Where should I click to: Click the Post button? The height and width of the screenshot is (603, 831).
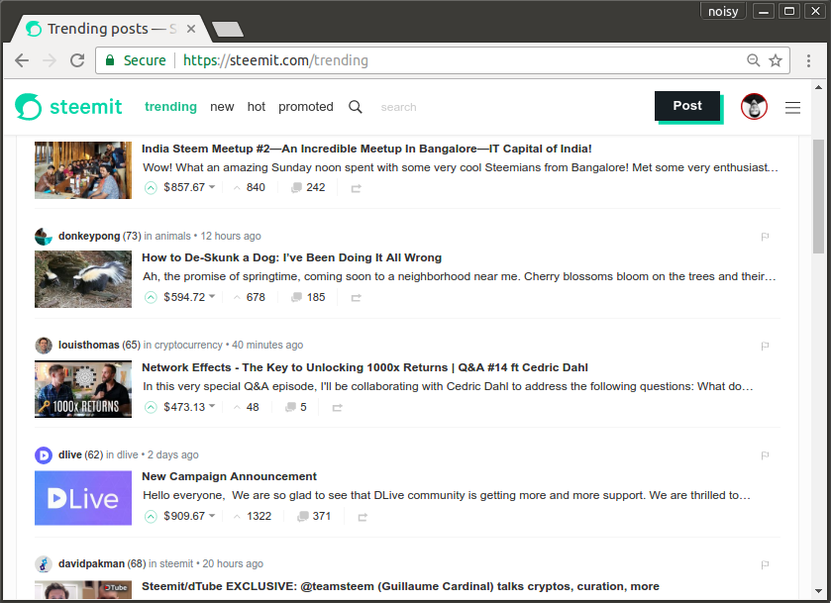tap(687, 106)
